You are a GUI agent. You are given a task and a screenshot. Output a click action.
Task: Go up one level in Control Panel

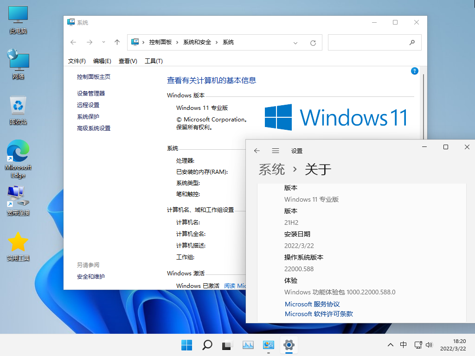(117, 42)
